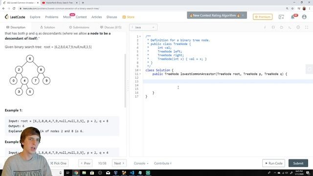Image resolution: width=313 pixels, height=176 pixels.
Task: Open the Problems menu item
Action: (52, 17)
